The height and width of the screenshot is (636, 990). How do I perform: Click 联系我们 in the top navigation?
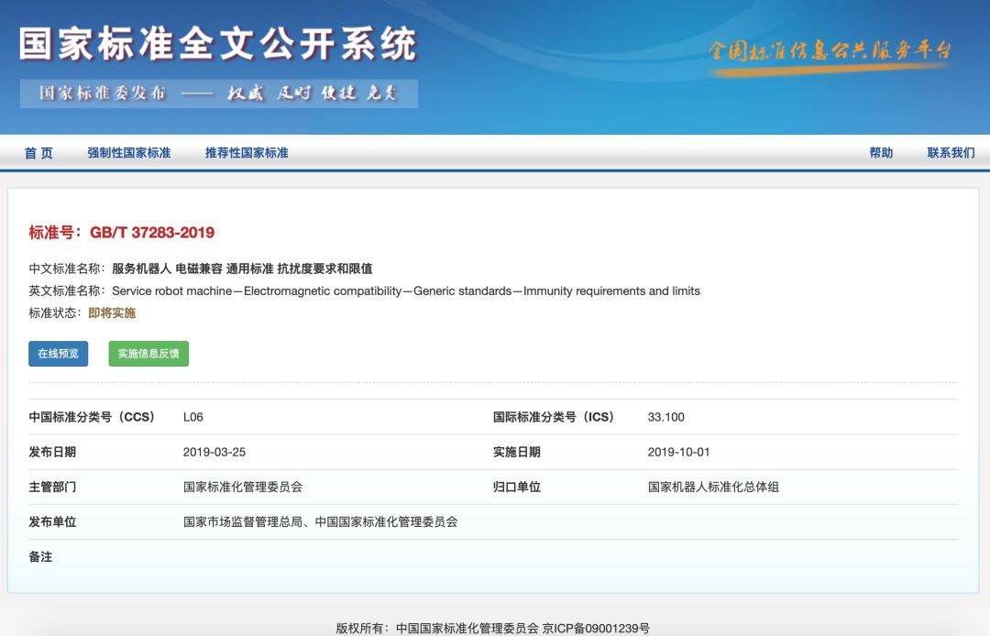(951, 153)
